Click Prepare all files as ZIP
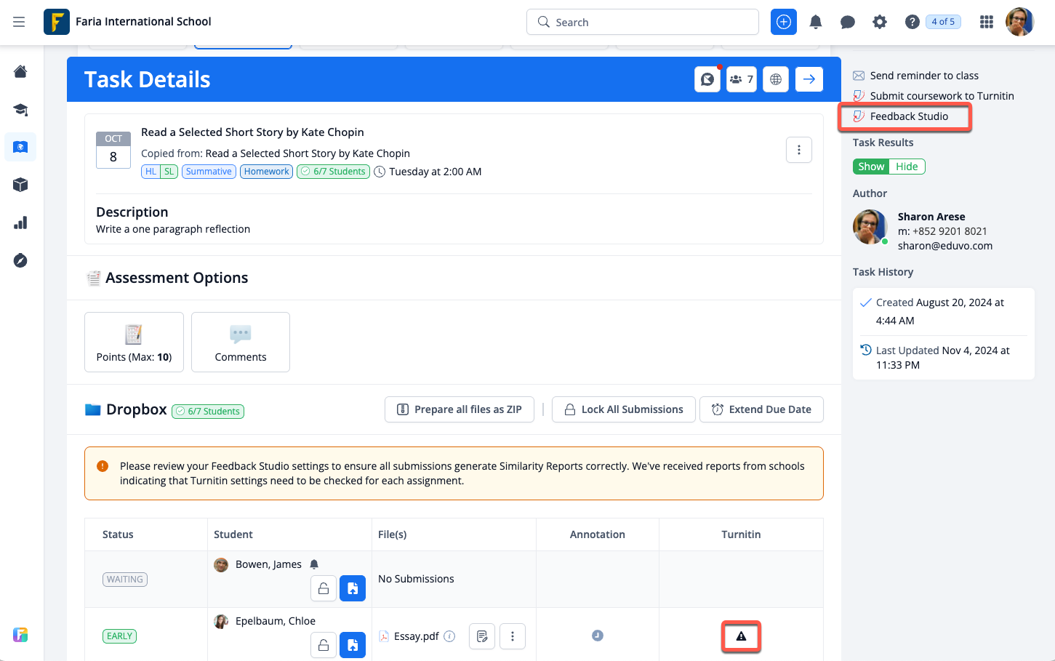Viewport: 1055px width, 661px height. pyautogui.click(x=460, y=409)
